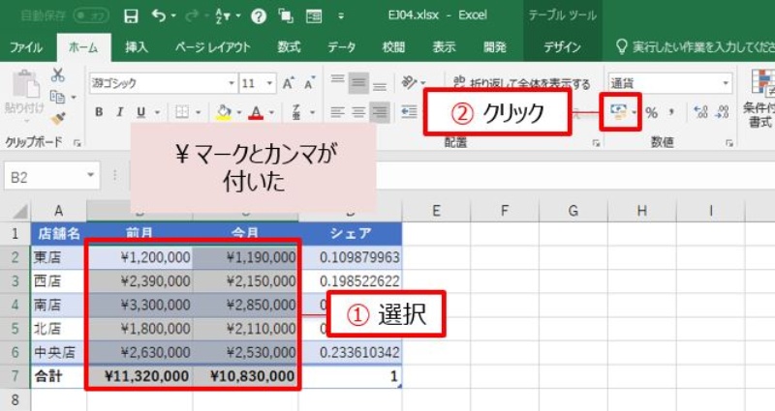Click the text orientation icon

pos(410,83)
